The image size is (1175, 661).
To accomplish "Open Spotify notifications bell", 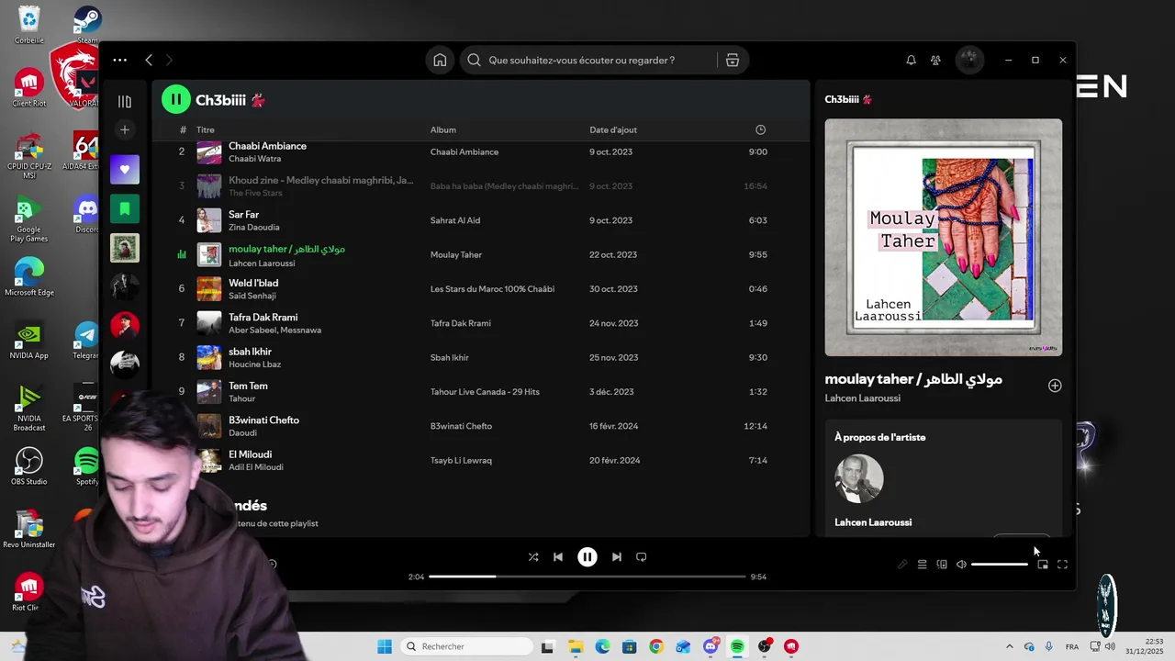I will click(911, 60).
